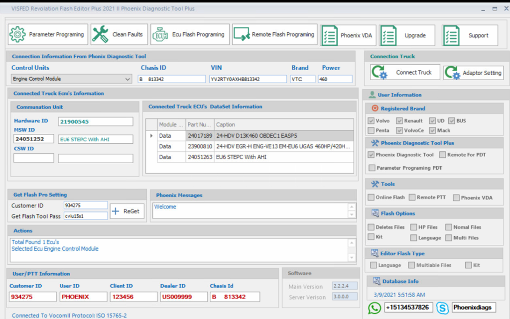The height and width of the screenshot is (319, 510).
Task: Click the Skype icon
Action: 442,308
